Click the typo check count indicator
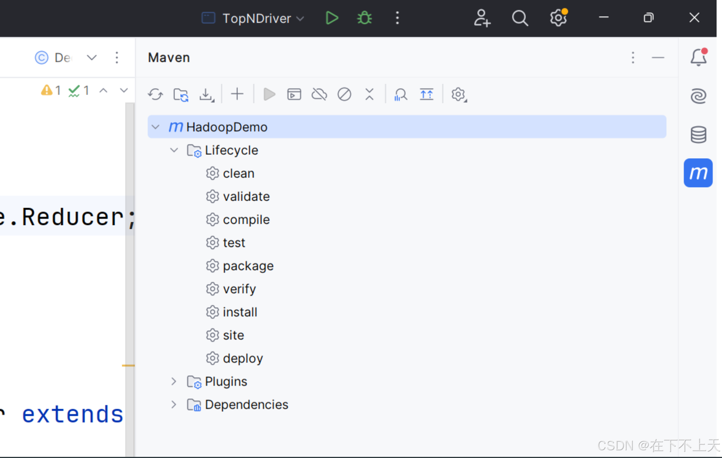Screen dimensions: 722x458 pos(79,91)
